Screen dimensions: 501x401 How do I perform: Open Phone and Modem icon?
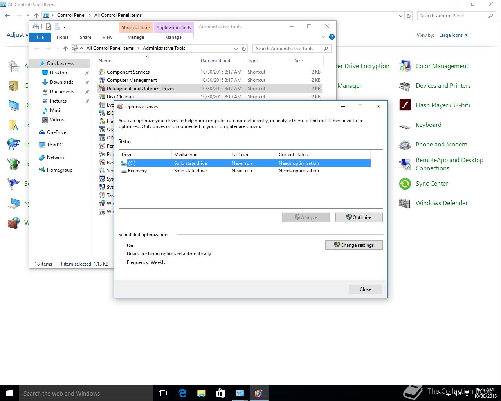(x=405, y=145)
